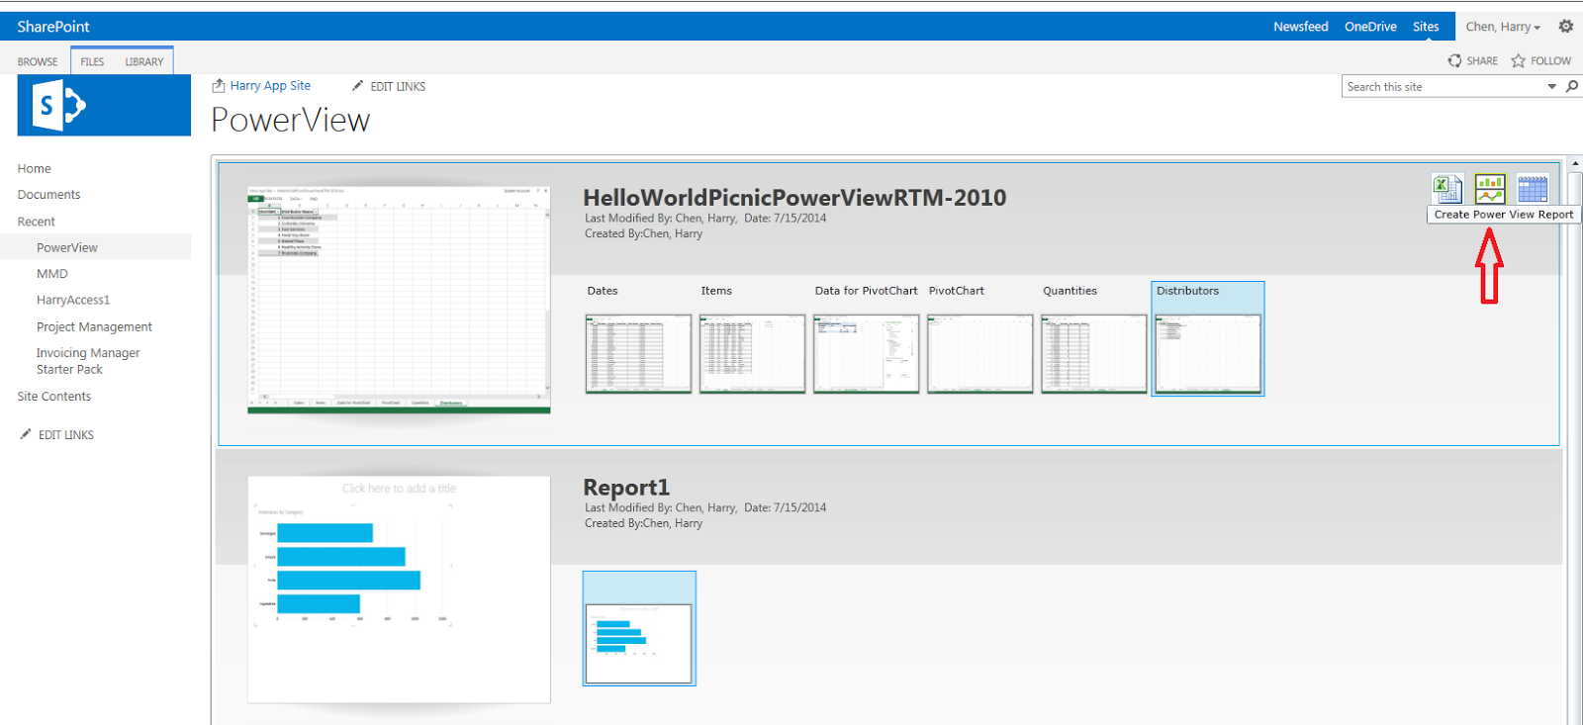Focus the Search this site field
This screenshot has height=725, width=1583.
coord(1443,87)
